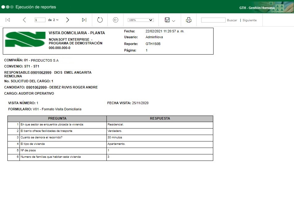The width and height of the screenshot is (294, 200).
Task: Print the report using printer icon
Action: pos(188,20)
